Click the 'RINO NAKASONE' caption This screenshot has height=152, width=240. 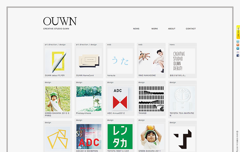[x=147, y=75]
